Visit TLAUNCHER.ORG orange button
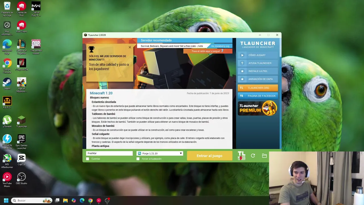The image size is (364, 205). tap(258, 88)
